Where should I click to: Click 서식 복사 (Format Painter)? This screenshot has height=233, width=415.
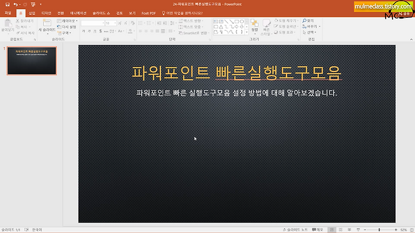[x=25, y=33]
